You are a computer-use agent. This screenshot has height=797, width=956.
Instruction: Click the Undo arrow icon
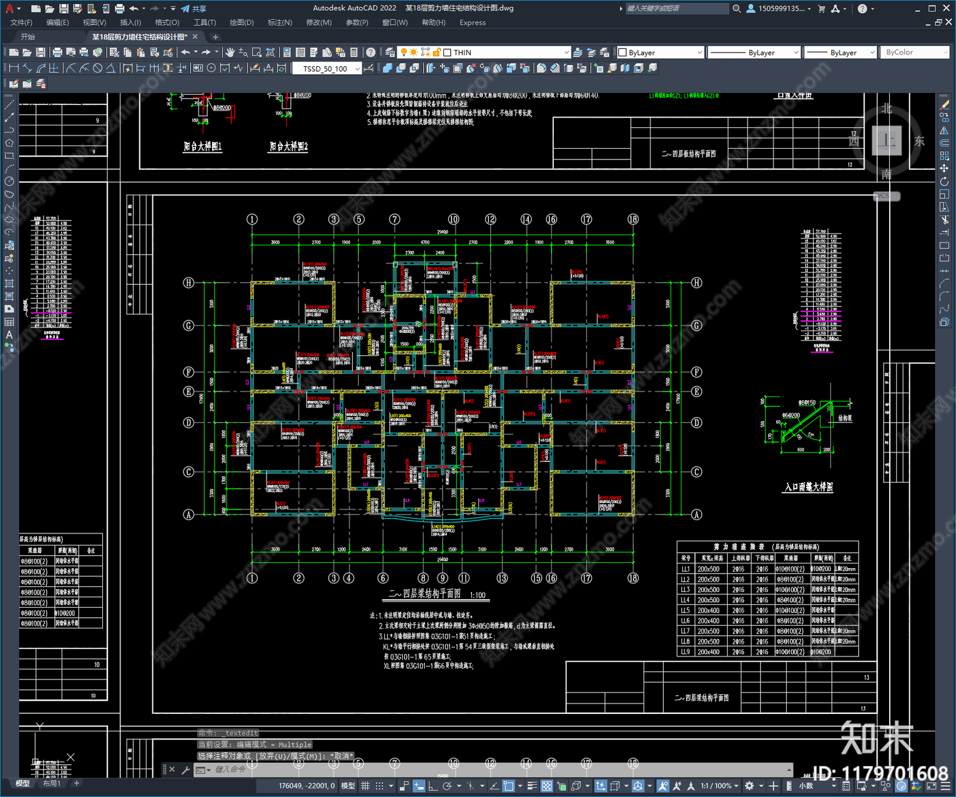click(186, 53)
